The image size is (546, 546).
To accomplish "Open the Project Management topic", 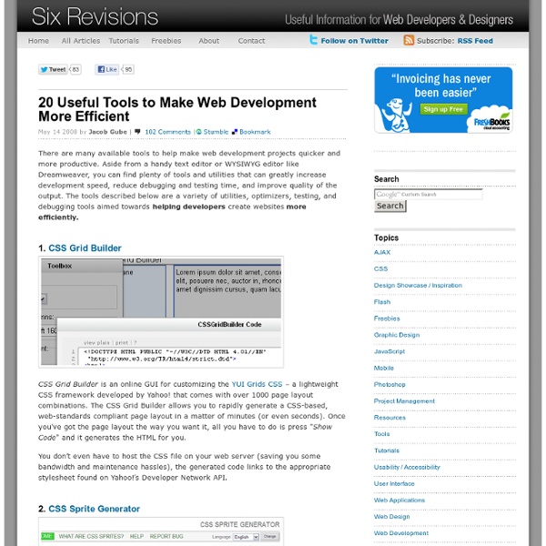I will [404, 400].
